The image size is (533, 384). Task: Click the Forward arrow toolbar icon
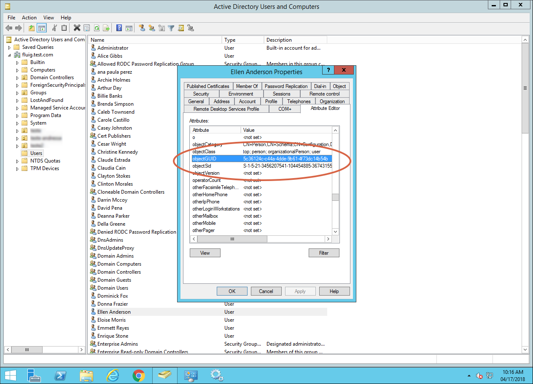[18, 28]
